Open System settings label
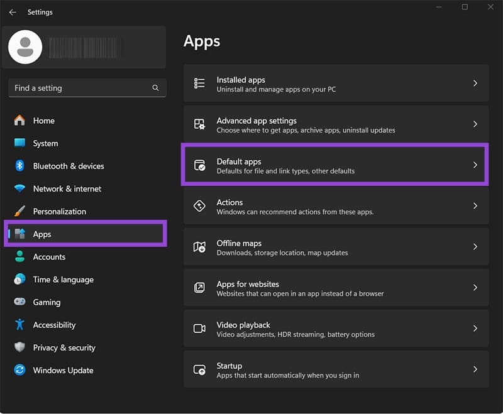 (45, 144)
